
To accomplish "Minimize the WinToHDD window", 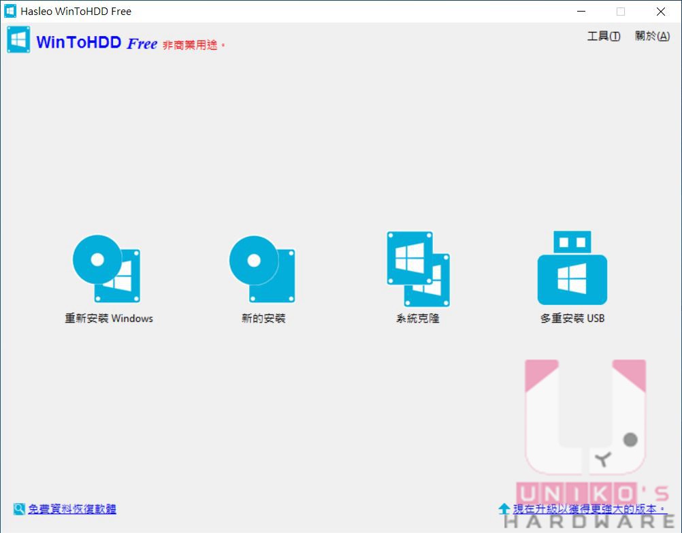I will pyautogui.click(x=581, y=12).
